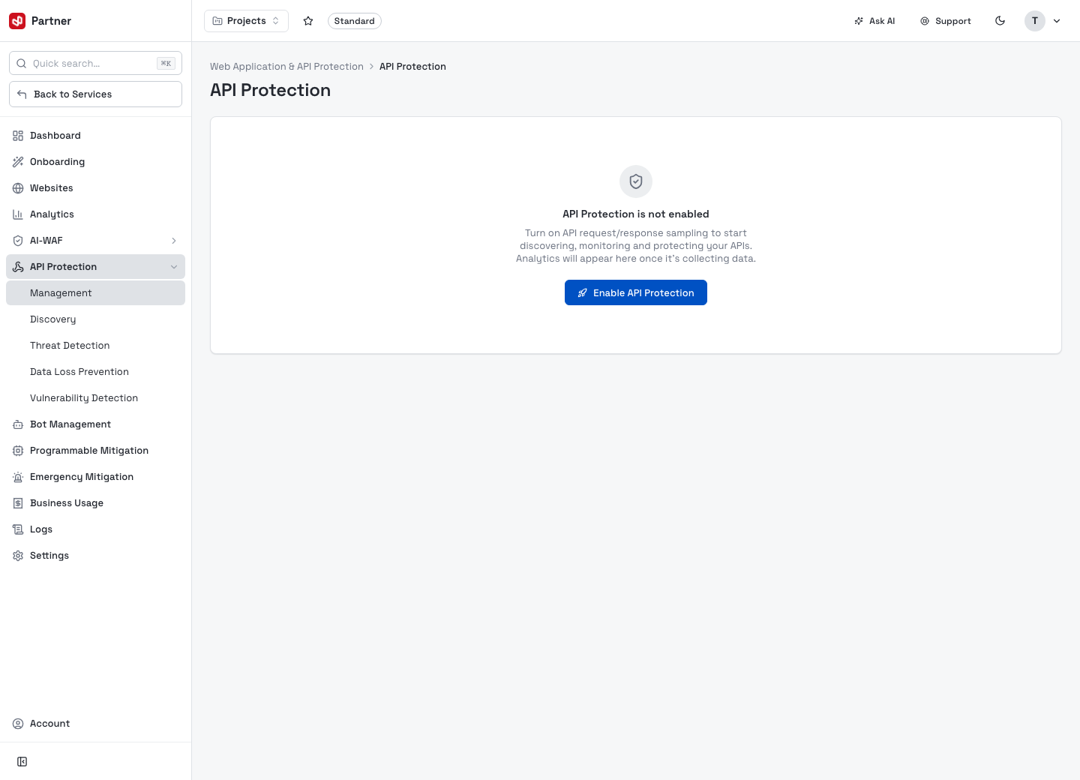1080x780 pixels.
Task: Click the Dashboard label in sidebar
Action: click(55, 136)
